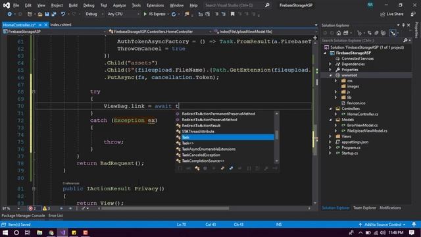This screenshot has height=237, width=421.
Task: Switch to the Team Explorer tab
Action: tap(364, 208)
